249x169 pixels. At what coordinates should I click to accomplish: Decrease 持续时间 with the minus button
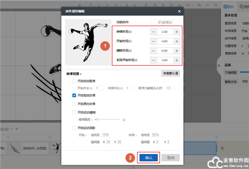(x=153, y=32)
